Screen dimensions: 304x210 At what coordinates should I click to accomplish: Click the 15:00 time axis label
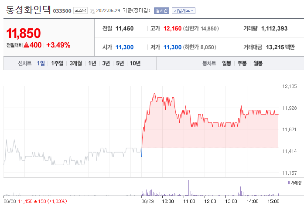(273, 201)
